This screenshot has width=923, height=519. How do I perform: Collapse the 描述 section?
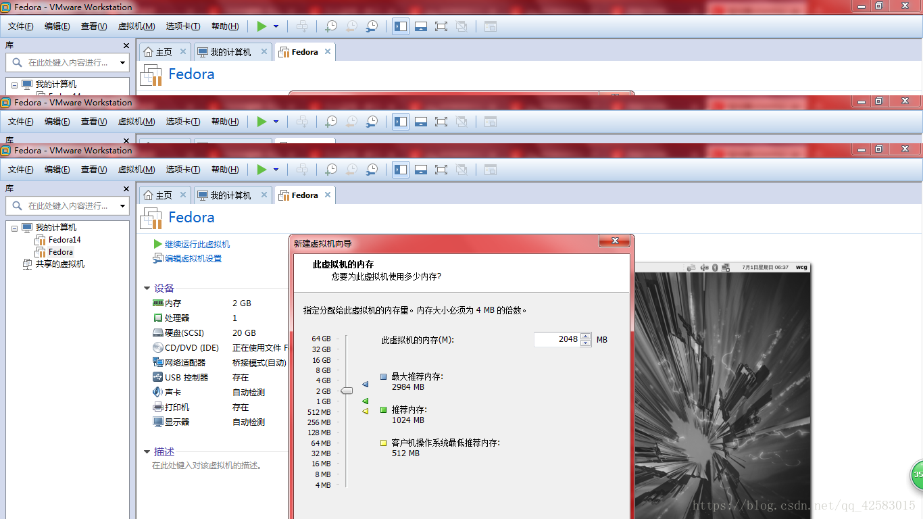[147, 452]
